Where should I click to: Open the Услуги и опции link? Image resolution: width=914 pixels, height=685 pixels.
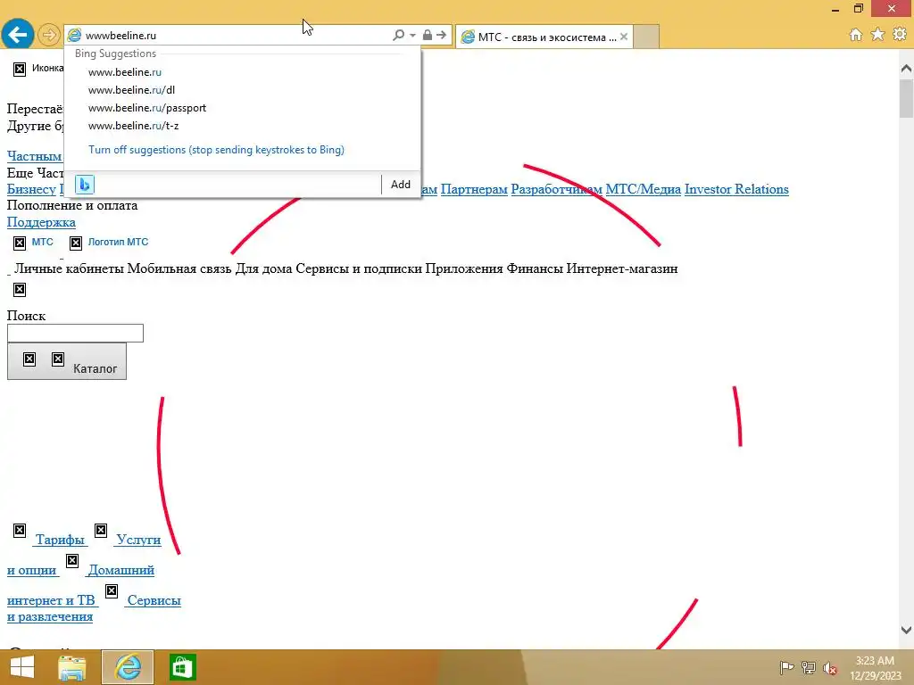pos(138,540)
